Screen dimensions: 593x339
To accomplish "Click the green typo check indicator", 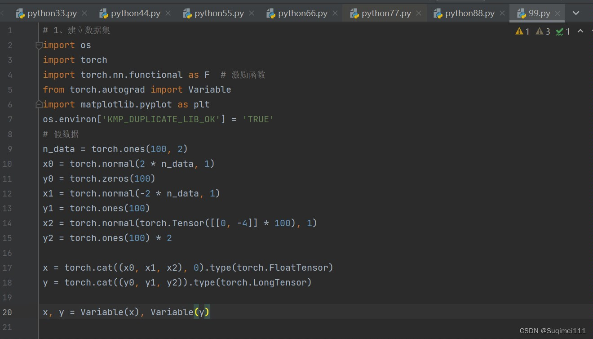I will (563, 31).
